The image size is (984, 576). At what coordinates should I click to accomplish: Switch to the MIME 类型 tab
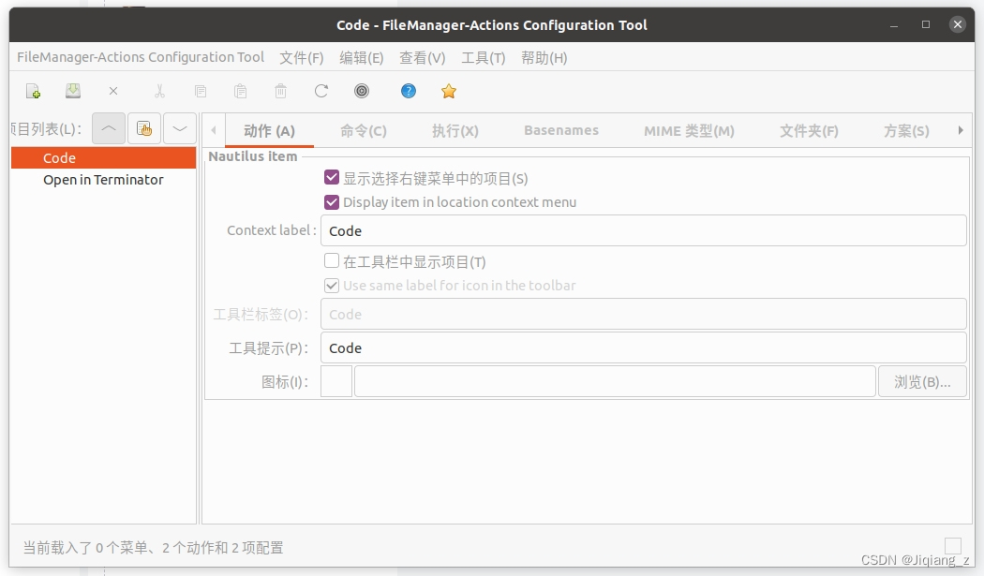click(691, 130)
